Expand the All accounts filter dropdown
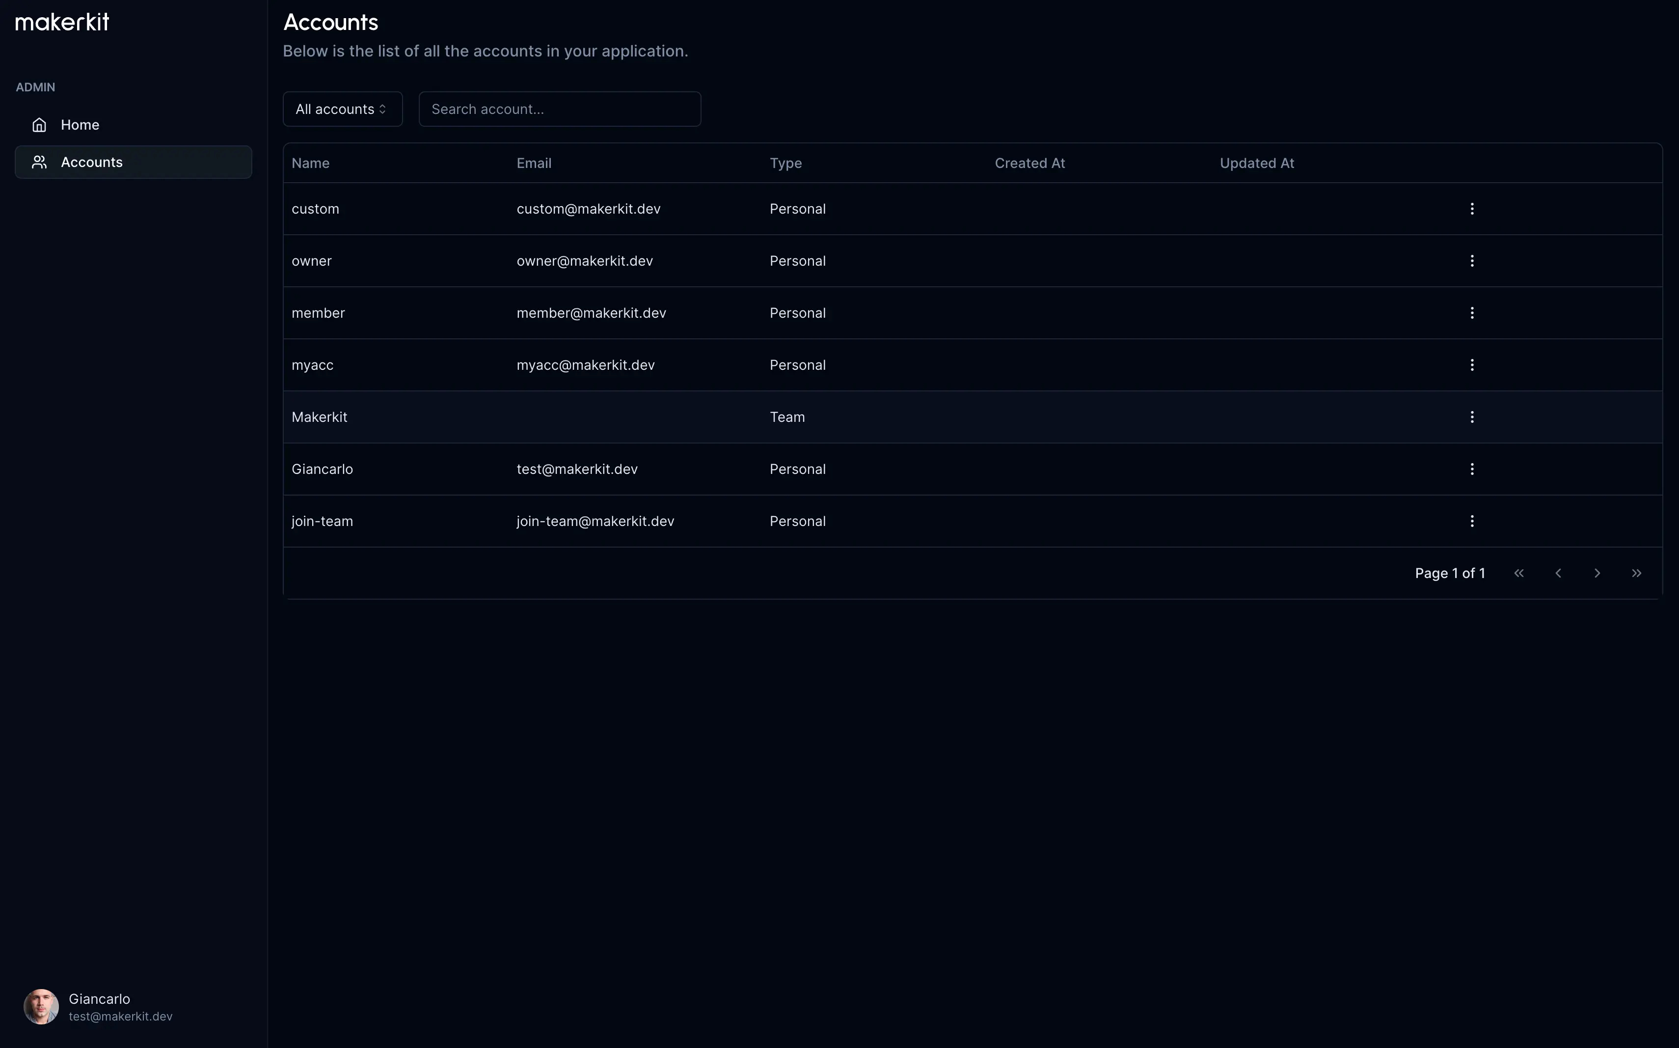1679x1048 pixels. pos(342,109)
